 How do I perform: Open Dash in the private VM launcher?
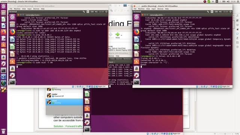[12, 17]
